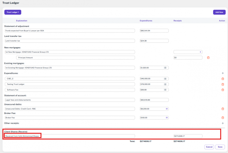Click plus in New Mortgage receipts field
The height and width of the screenshot is (153, 228).
200,52
